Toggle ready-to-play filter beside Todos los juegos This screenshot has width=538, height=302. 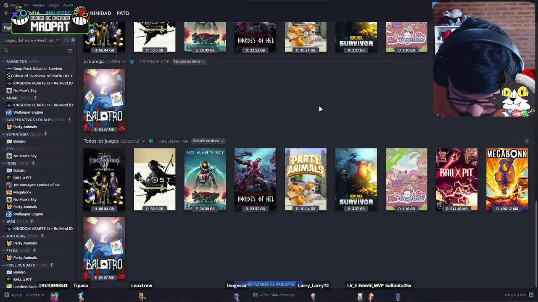(151, 141)
